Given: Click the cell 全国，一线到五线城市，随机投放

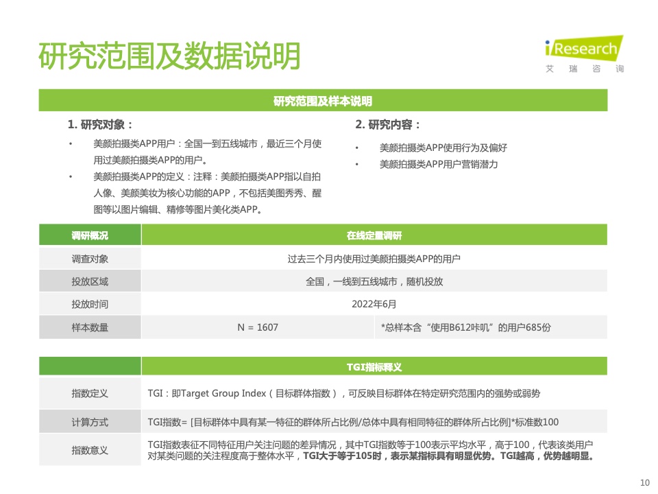Looking at the screenshot, I should click(374, 281).
